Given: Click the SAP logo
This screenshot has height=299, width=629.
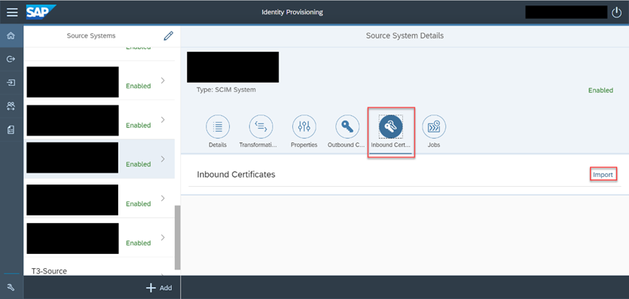Looking at the screenshot, I should [41, 12].
